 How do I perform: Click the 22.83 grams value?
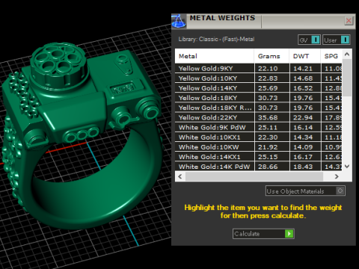coord(268,78)
